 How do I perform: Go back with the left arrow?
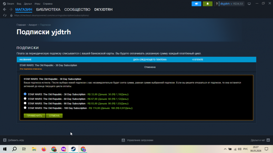(x=5, y=9)
